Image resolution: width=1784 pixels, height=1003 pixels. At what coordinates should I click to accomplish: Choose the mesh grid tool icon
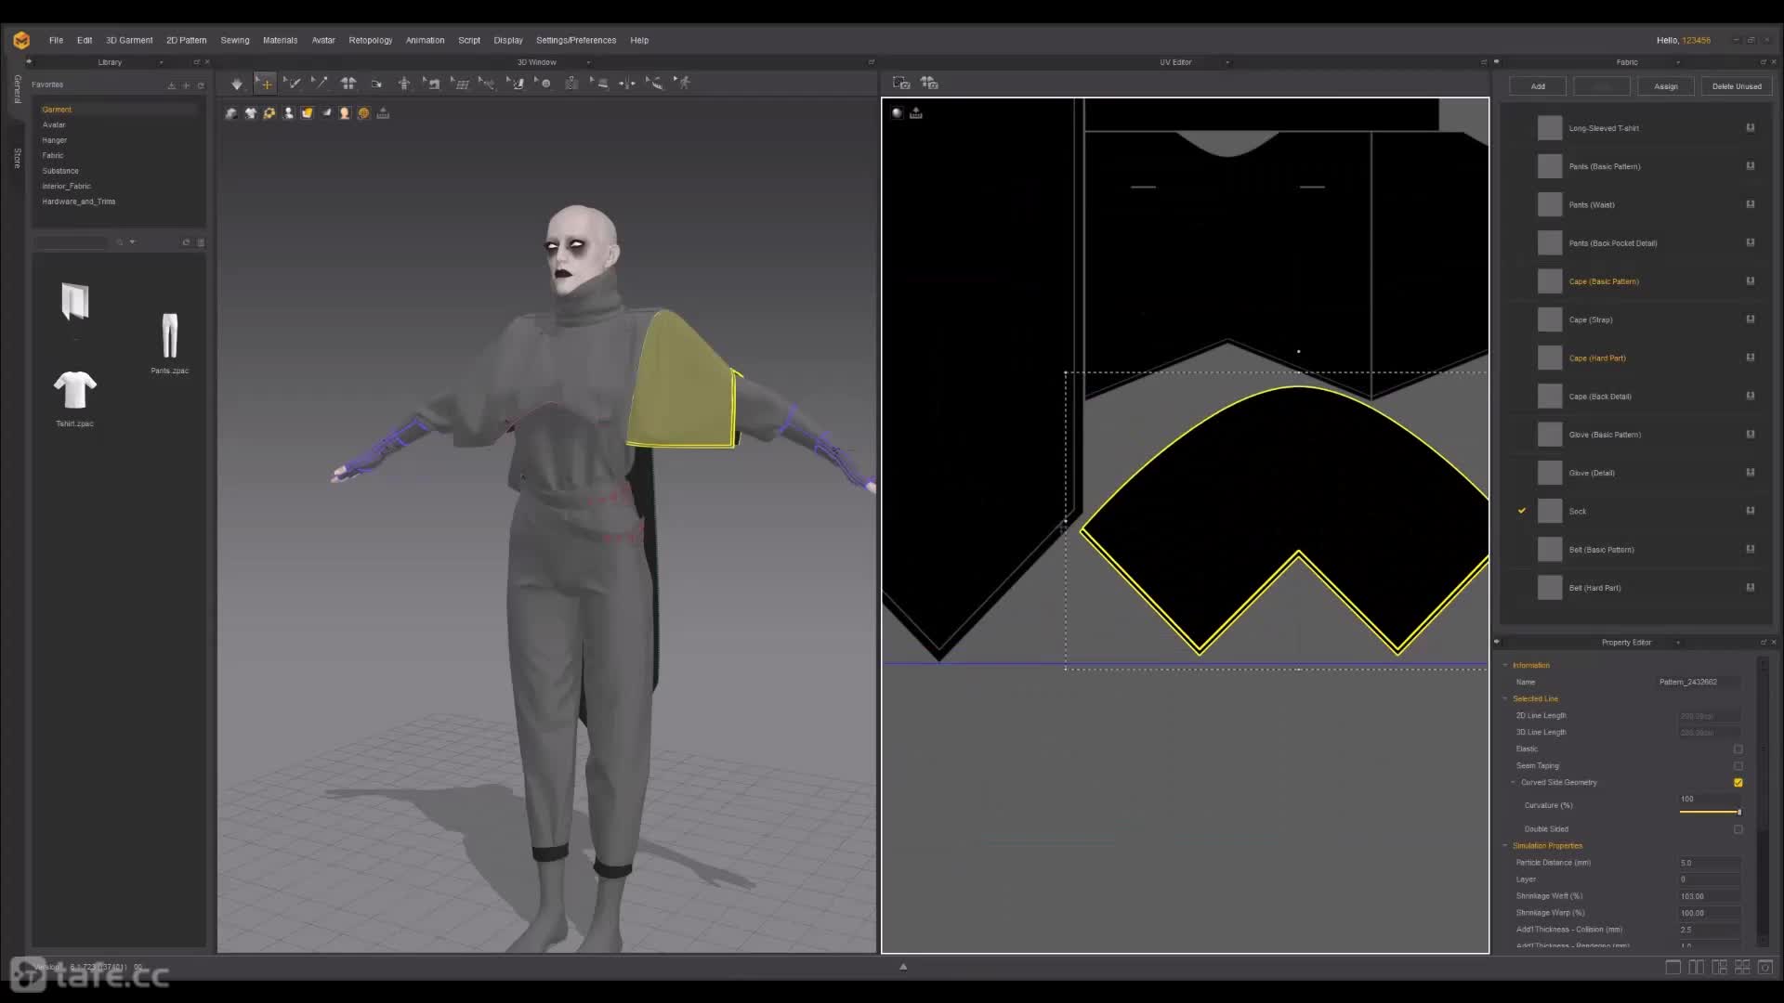tap(460, 84)
